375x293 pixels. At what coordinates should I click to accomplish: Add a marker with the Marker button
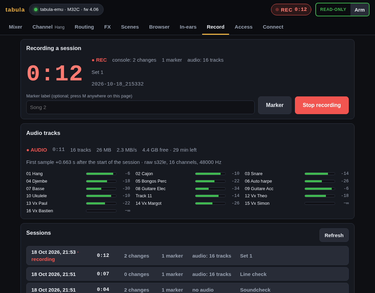pos(274,105)
